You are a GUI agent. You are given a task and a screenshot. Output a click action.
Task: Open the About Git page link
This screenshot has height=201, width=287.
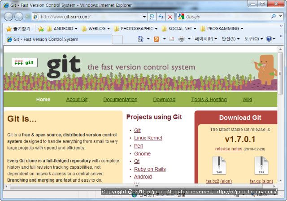[77, 100]
